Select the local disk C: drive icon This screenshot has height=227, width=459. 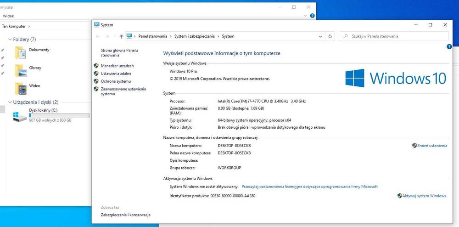pyautogui.click(x=20, y=117)
